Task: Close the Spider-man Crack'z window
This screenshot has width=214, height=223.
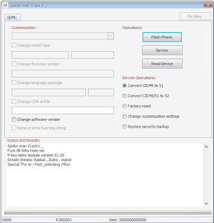Action: coord(208,5)
